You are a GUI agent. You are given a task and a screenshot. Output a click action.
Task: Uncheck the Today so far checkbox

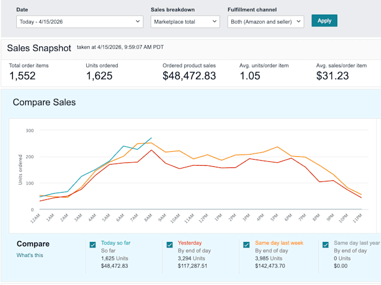92,245
